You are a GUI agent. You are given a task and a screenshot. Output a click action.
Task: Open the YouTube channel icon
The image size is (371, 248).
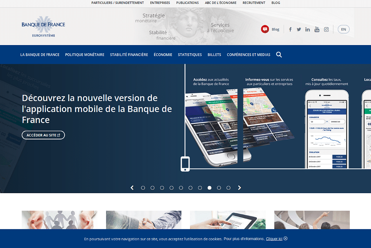coord(317,29)
